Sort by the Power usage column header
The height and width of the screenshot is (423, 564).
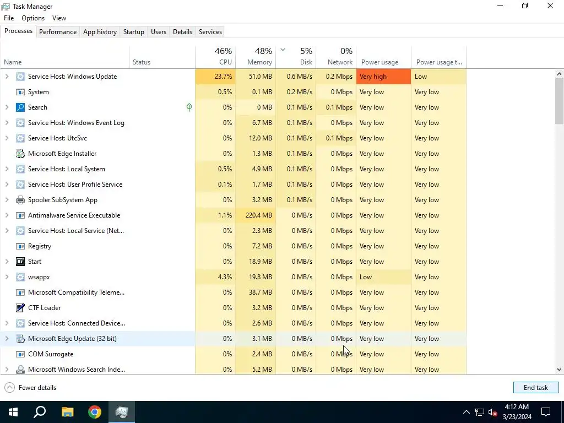(384, 57)
